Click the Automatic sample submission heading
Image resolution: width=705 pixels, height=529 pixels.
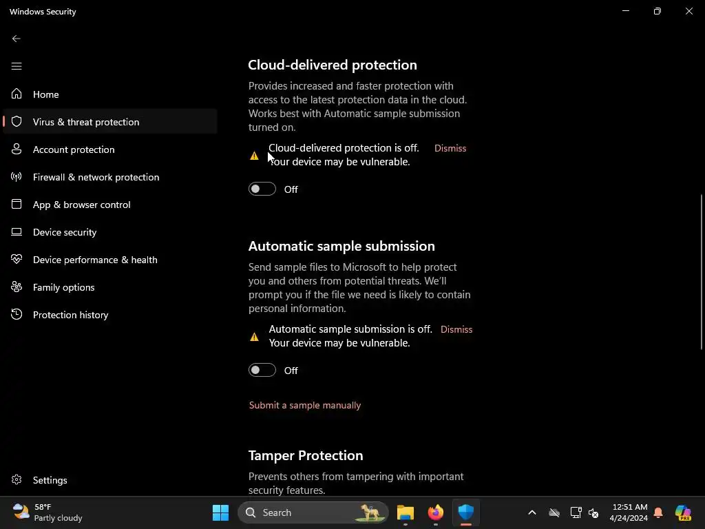[341, 246]
